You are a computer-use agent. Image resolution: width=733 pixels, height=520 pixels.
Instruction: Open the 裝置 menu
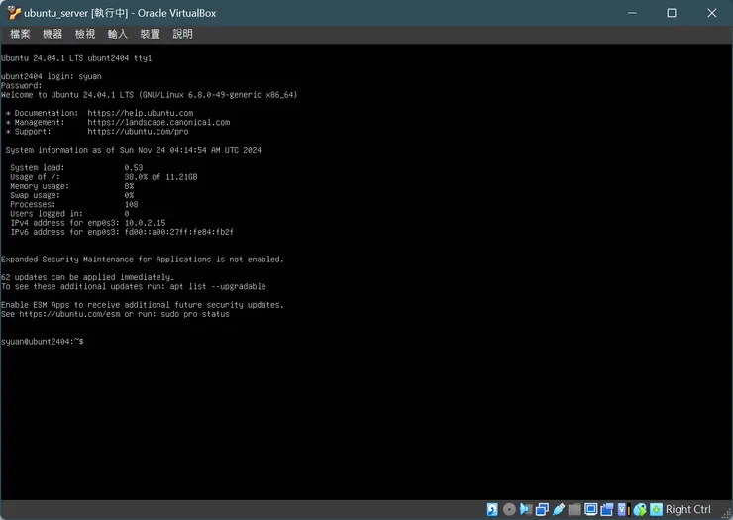(150, 34)
